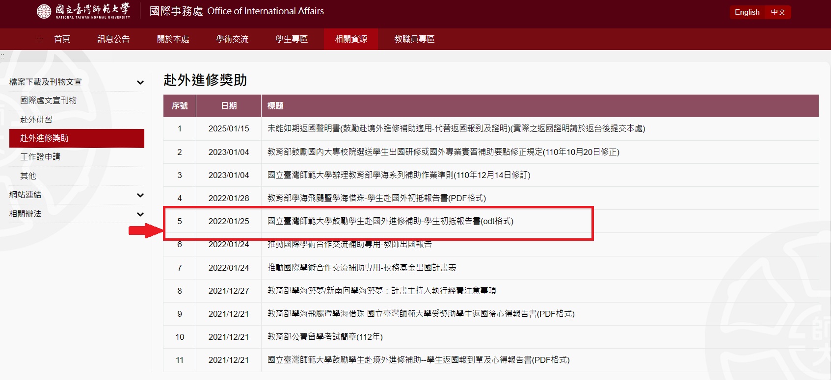Collapse the 檔案下載及刊物文宣 section chevron

coord(140,82)
